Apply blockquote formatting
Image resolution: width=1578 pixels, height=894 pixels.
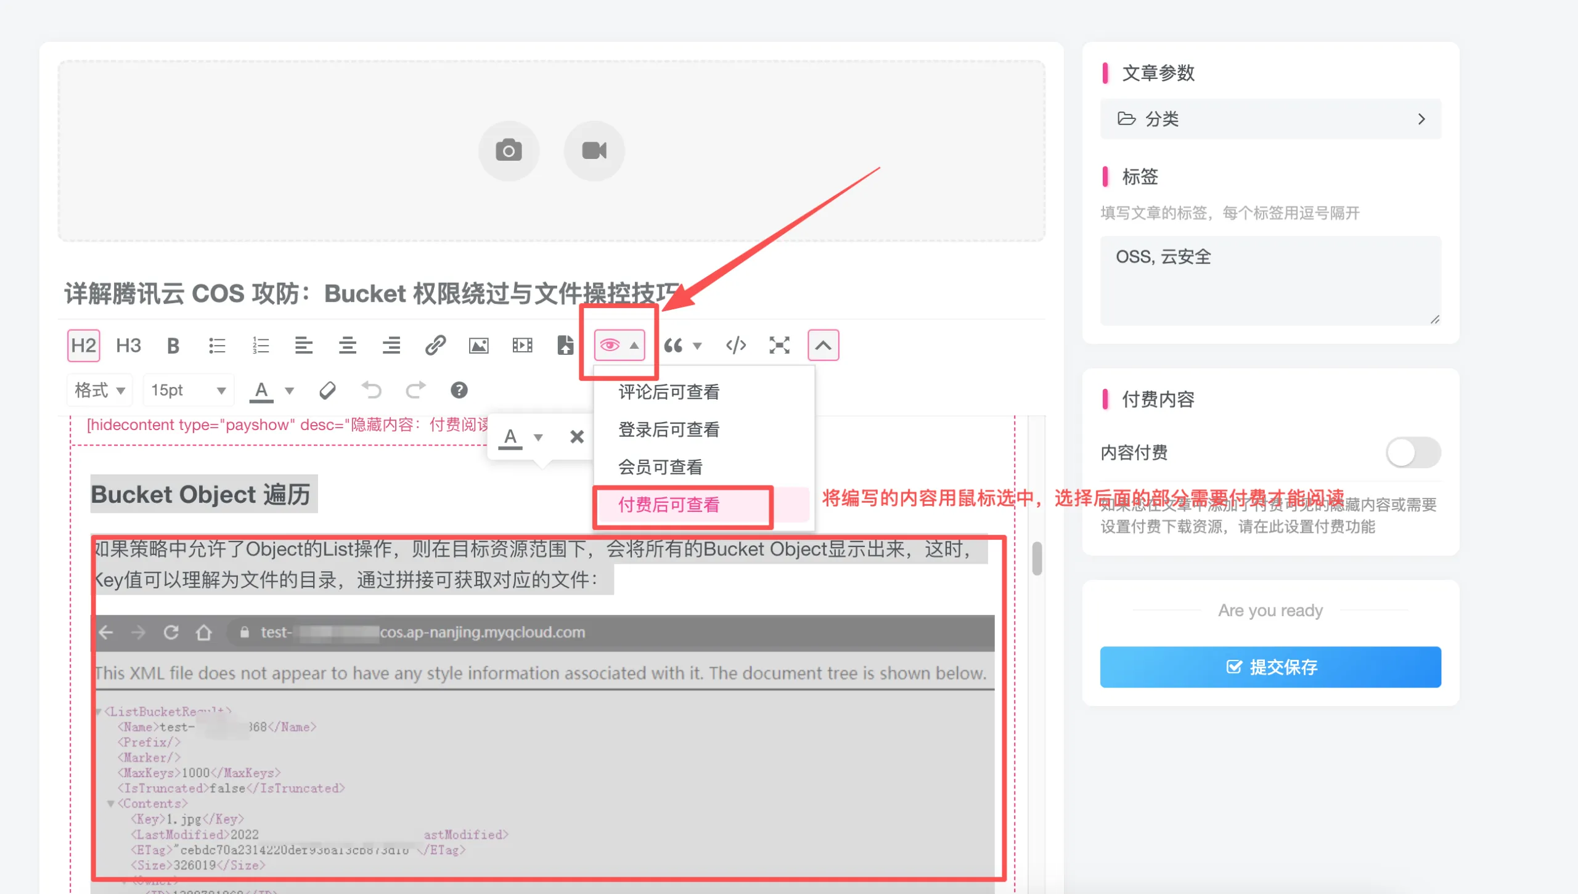coord(675,345)
